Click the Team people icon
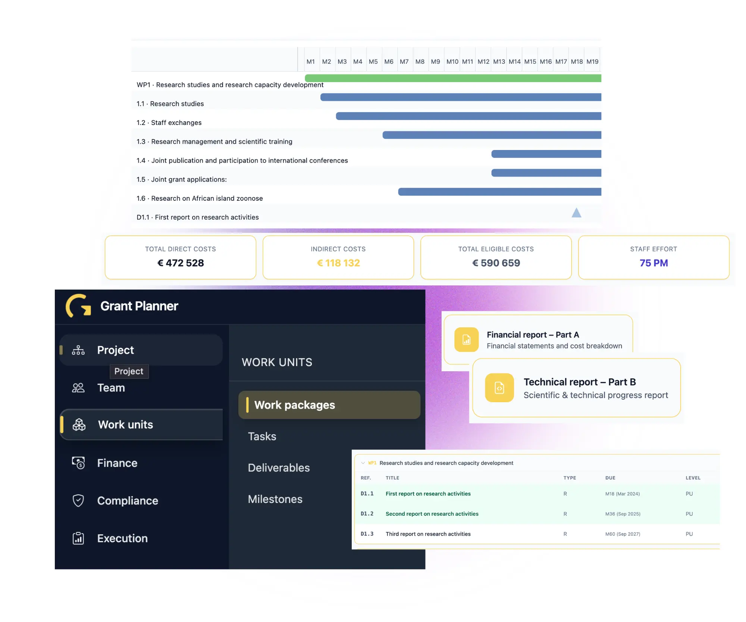Viewport: 746px width, 622px height. (78, 388)
